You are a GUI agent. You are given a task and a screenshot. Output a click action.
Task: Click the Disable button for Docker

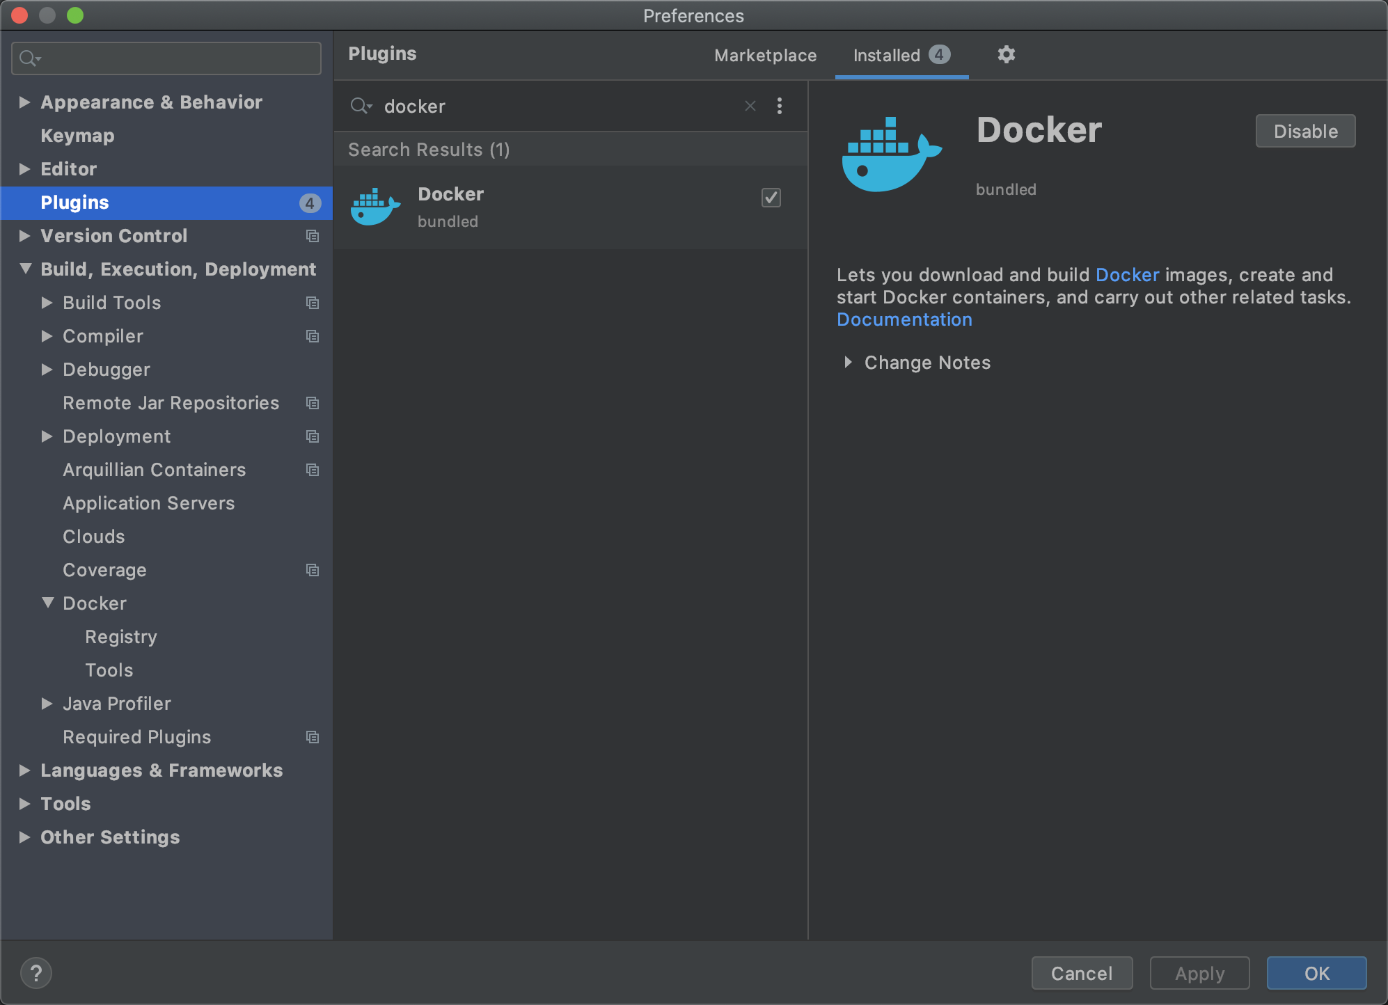(x=1305, y=132)
